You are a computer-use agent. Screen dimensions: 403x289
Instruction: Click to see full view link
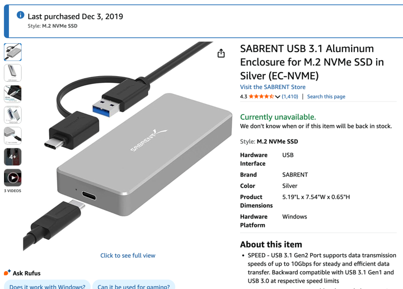pos(128,255)
